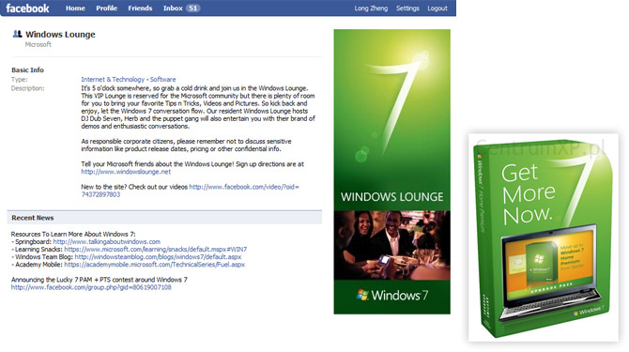Viewport: 629px width, 352px height.
Task: Click the Basic Info heading
Action: [27, 69]
